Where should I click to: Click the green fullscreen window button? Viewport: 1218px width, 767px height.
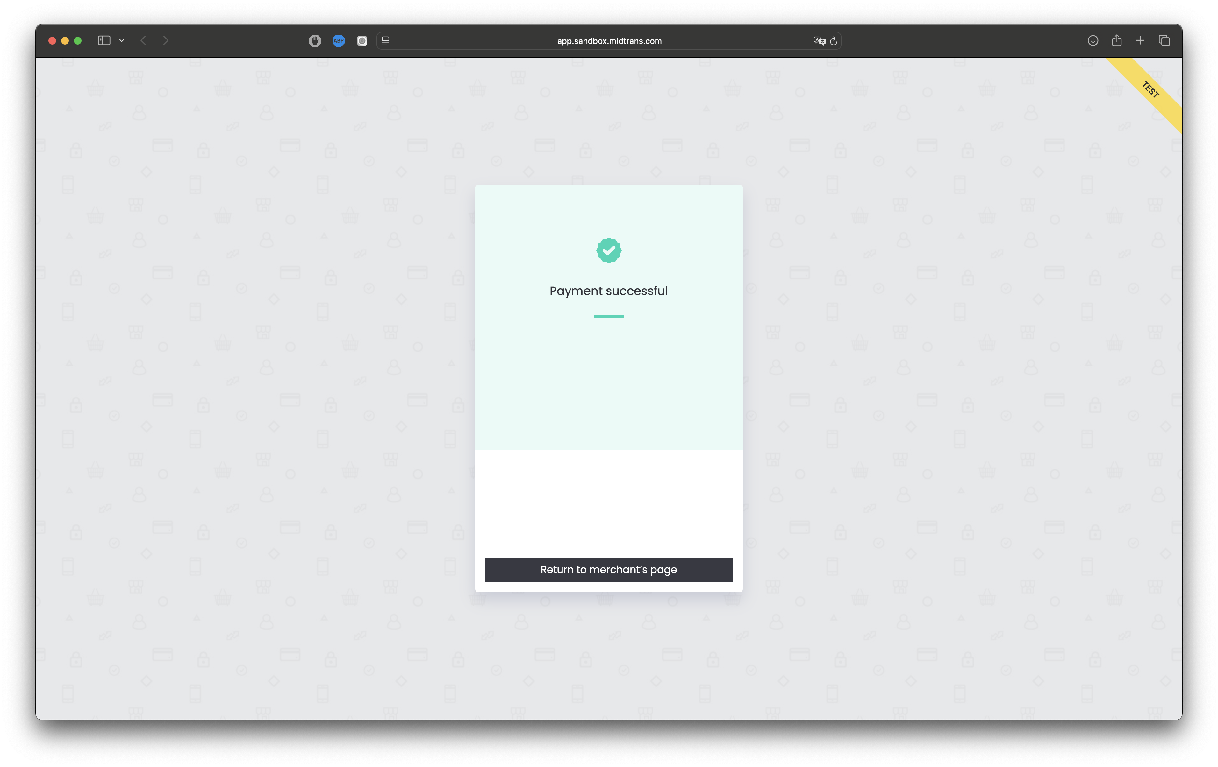[78, 40]
